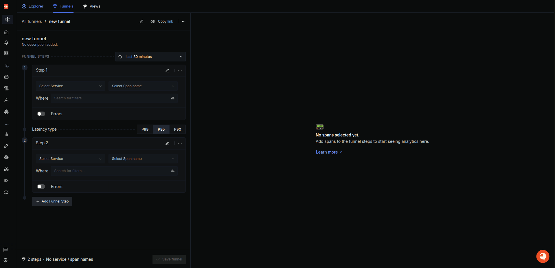Click the 'Step 2' title
Viewport: 555px width, 268px height.
[x=42, y=143]
